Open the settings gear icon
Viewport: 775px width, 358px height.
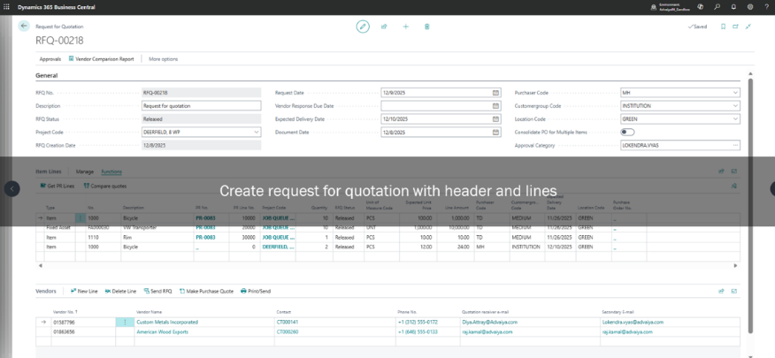point(749,6)
